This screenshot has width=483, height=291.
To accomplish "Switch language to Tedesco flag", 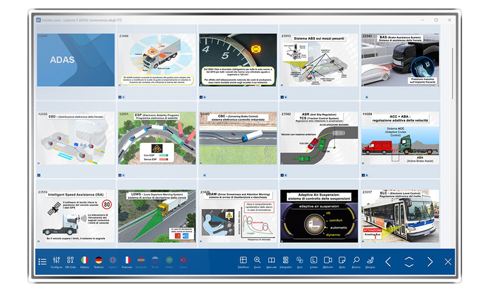I will 99,261.
